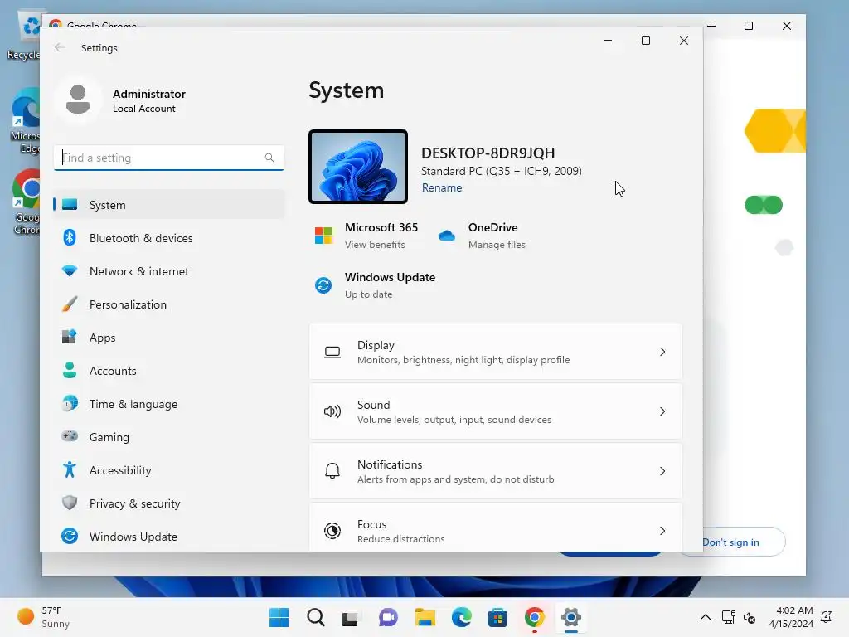Click the Sound speaker icon
The height and width of the screenshot is (637, 849).
[332, 411]
